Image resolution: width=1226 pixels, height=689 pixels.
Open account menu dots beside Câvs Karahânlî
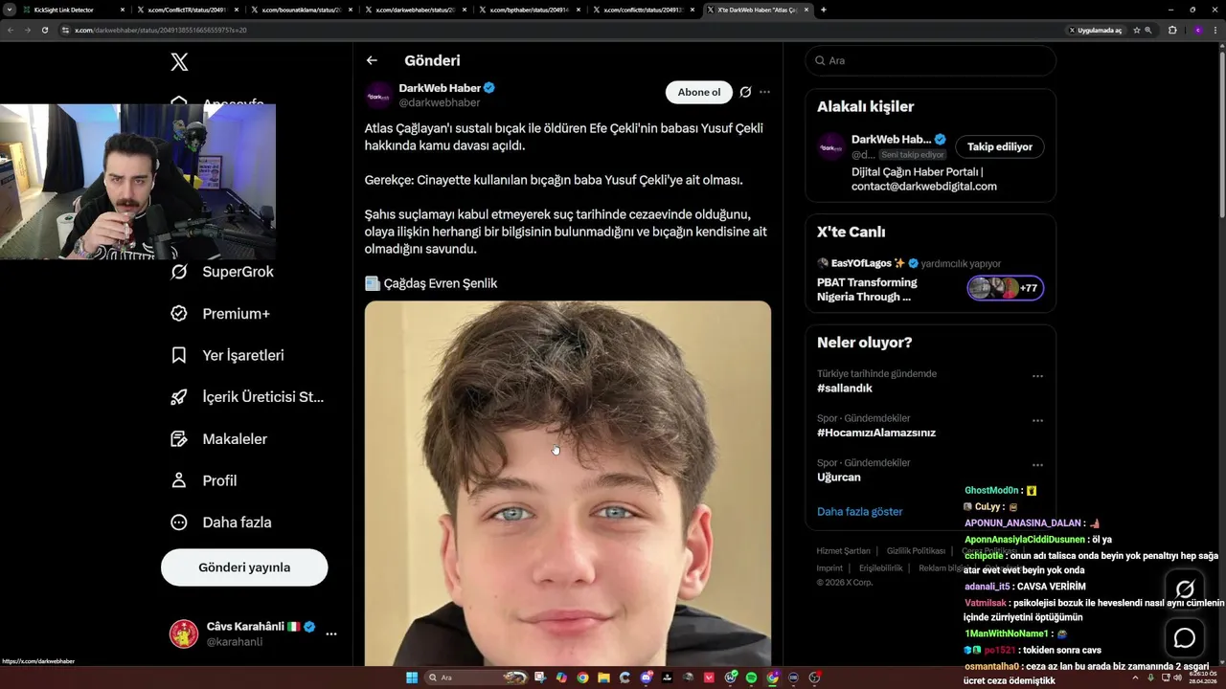[x=330, y=633]
